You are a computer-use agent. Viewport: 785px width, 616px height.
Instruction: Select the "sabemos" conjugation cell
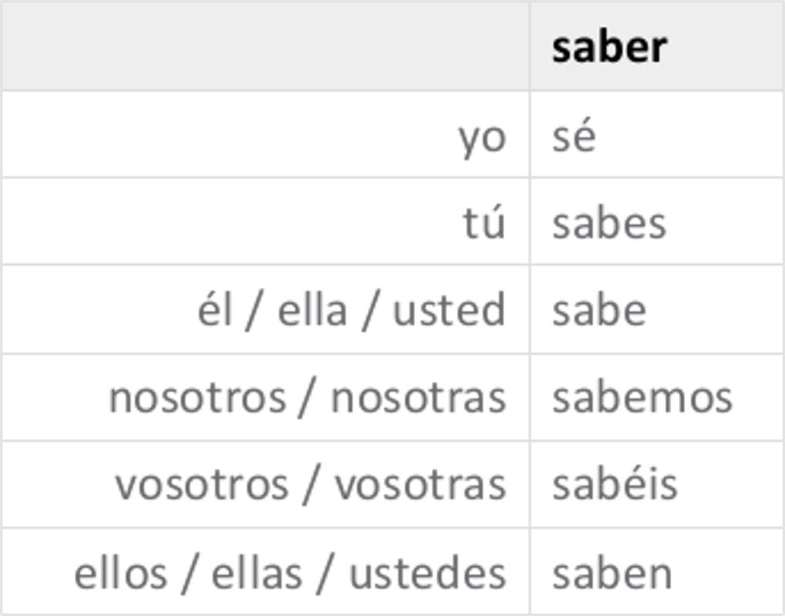click(x=642, y=397)
